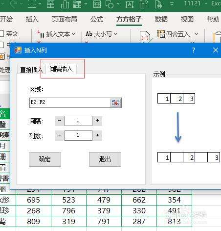Click the table grid icon in quick access toolbar

click(x=51, y=4)
